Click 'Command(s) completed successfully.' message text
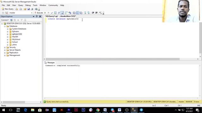The height and width of the screenshot is (113, 202). click(x=63, y=66)
